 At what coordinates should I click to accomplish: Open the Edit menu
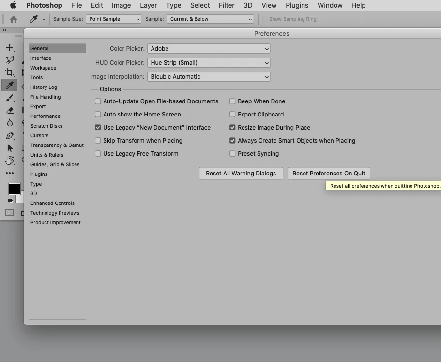pyautogui.click(x=97, y=5)
